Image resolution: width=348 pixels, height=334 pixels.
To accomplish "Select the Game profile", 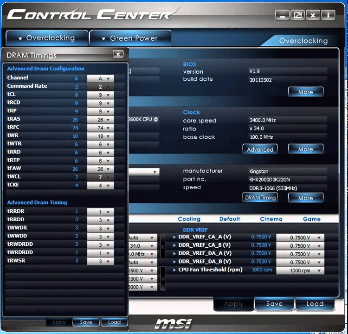I will (x=312, y=219).
